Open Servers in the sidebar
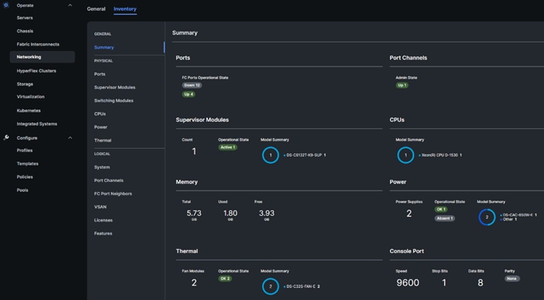The image size is (544, 300). tap(25, 18)
